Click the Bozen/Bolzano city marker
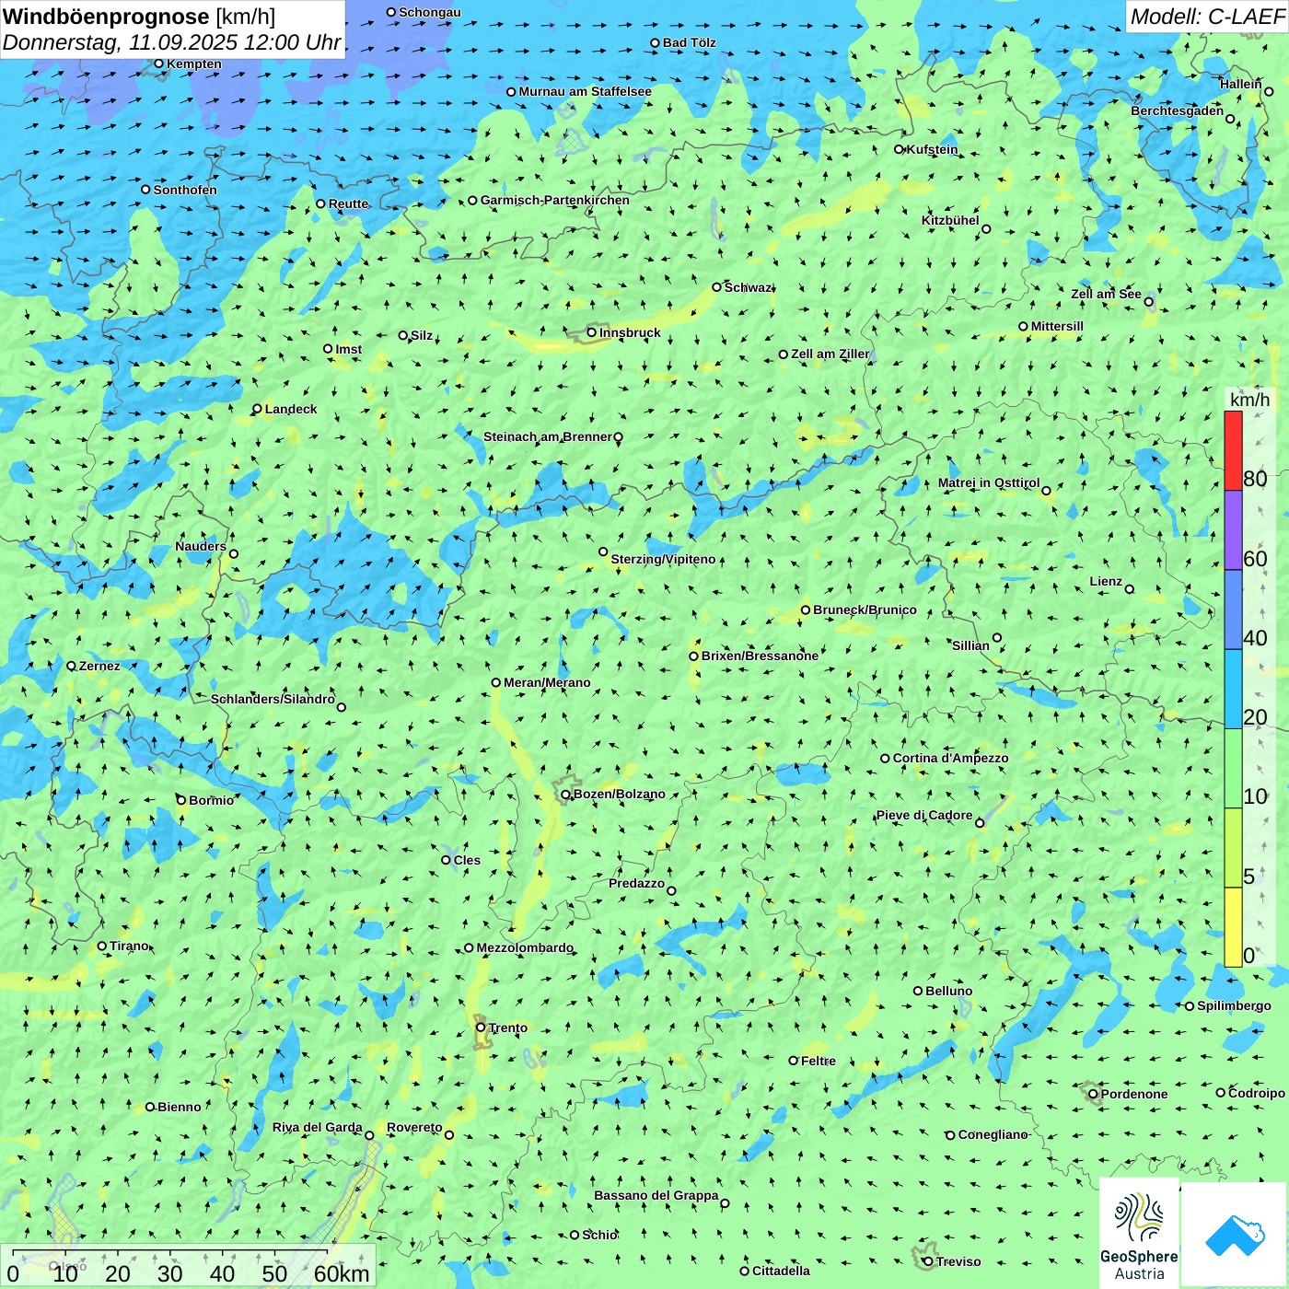 [566, 795]
